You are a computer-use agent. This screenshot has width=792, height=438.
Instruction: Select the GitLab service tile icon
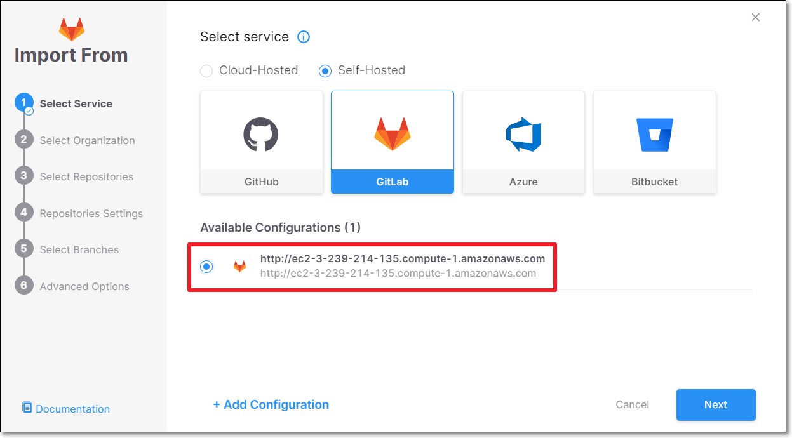393,134
